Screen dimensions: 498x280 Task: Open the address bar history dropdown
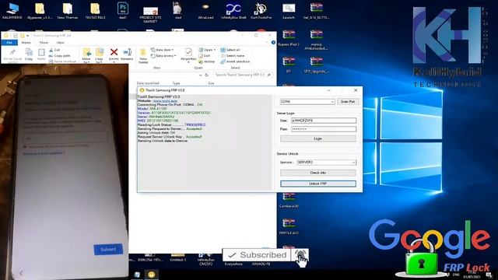click(201, 75)
